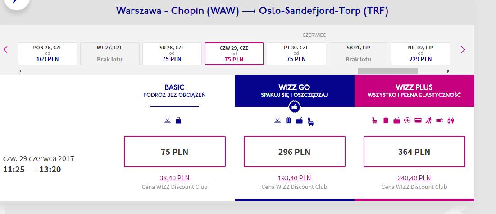The height and width of the screenshot is (214, 496).
Task: Click the airplane circle icon under WIZZ PLUS
Action: pyautogui.click(x=407, y=120)
